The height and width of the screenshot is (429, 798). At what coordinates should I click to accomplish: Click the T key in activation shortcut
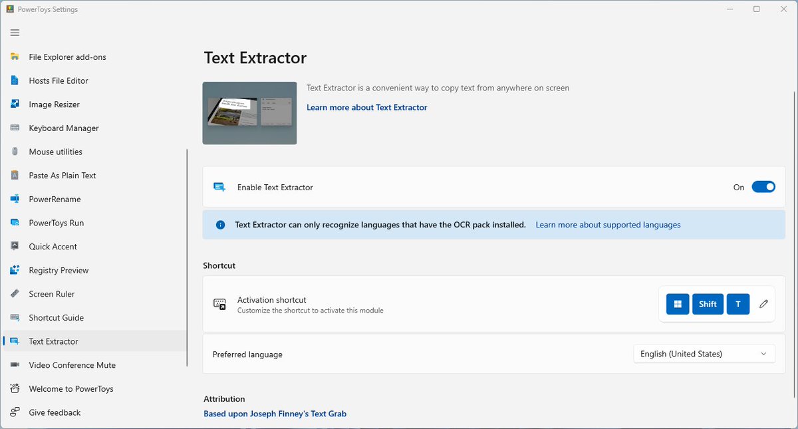[738, 304]
